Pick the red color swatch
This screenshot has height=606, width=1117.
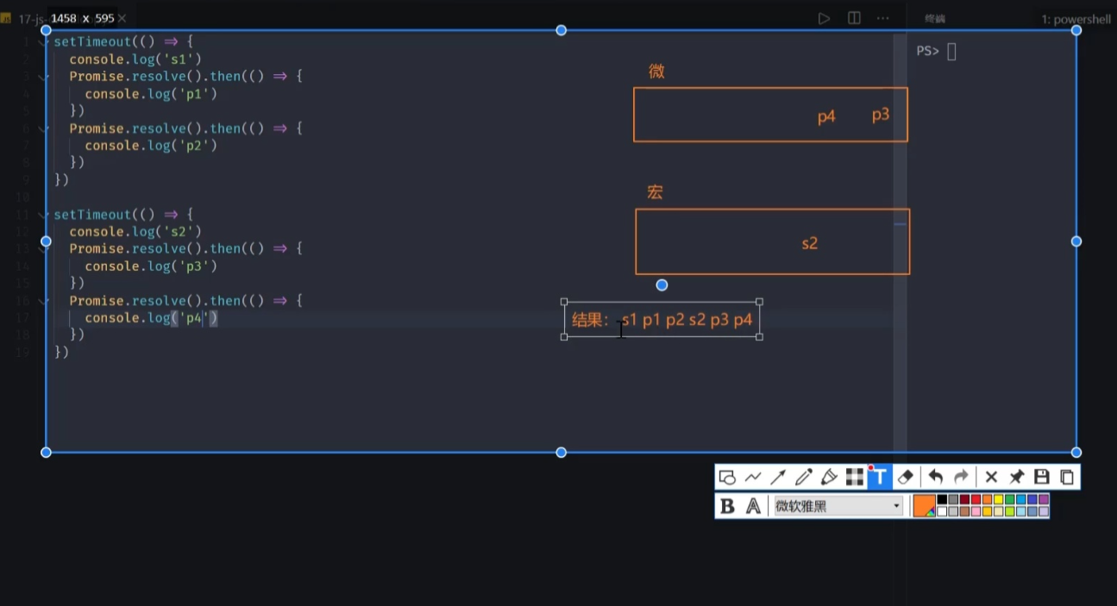[976, 499]
